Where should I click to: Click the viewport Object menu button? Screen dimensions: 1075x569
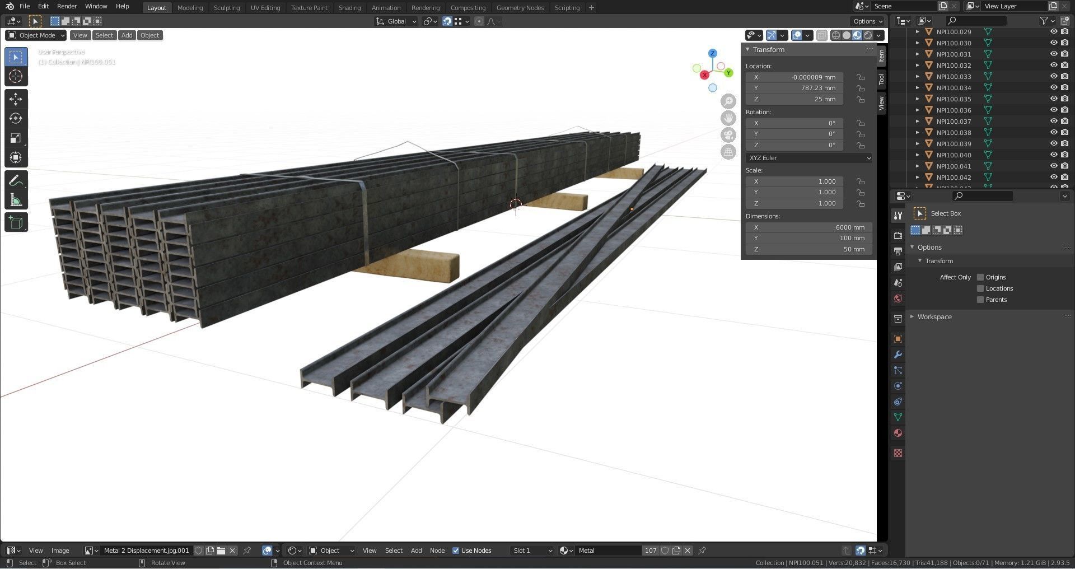click(x=149, y=35)
